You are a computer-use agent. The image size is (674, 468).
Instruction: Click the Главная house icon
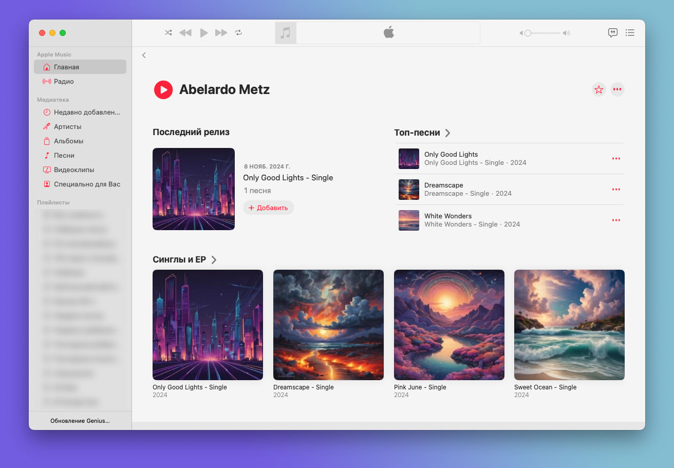click(x=47, y=67)
